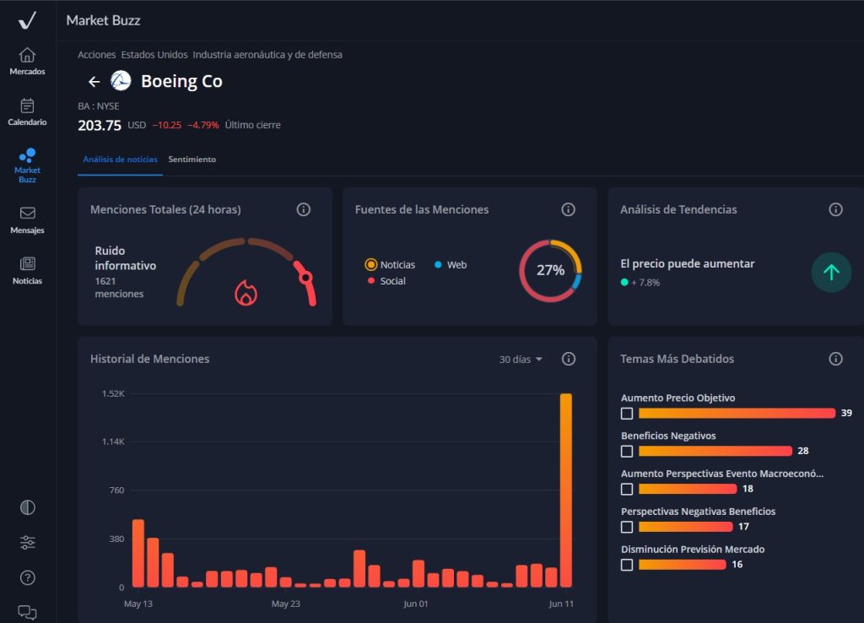Click the gauge needle knob on mentions meter

point(305,278)
